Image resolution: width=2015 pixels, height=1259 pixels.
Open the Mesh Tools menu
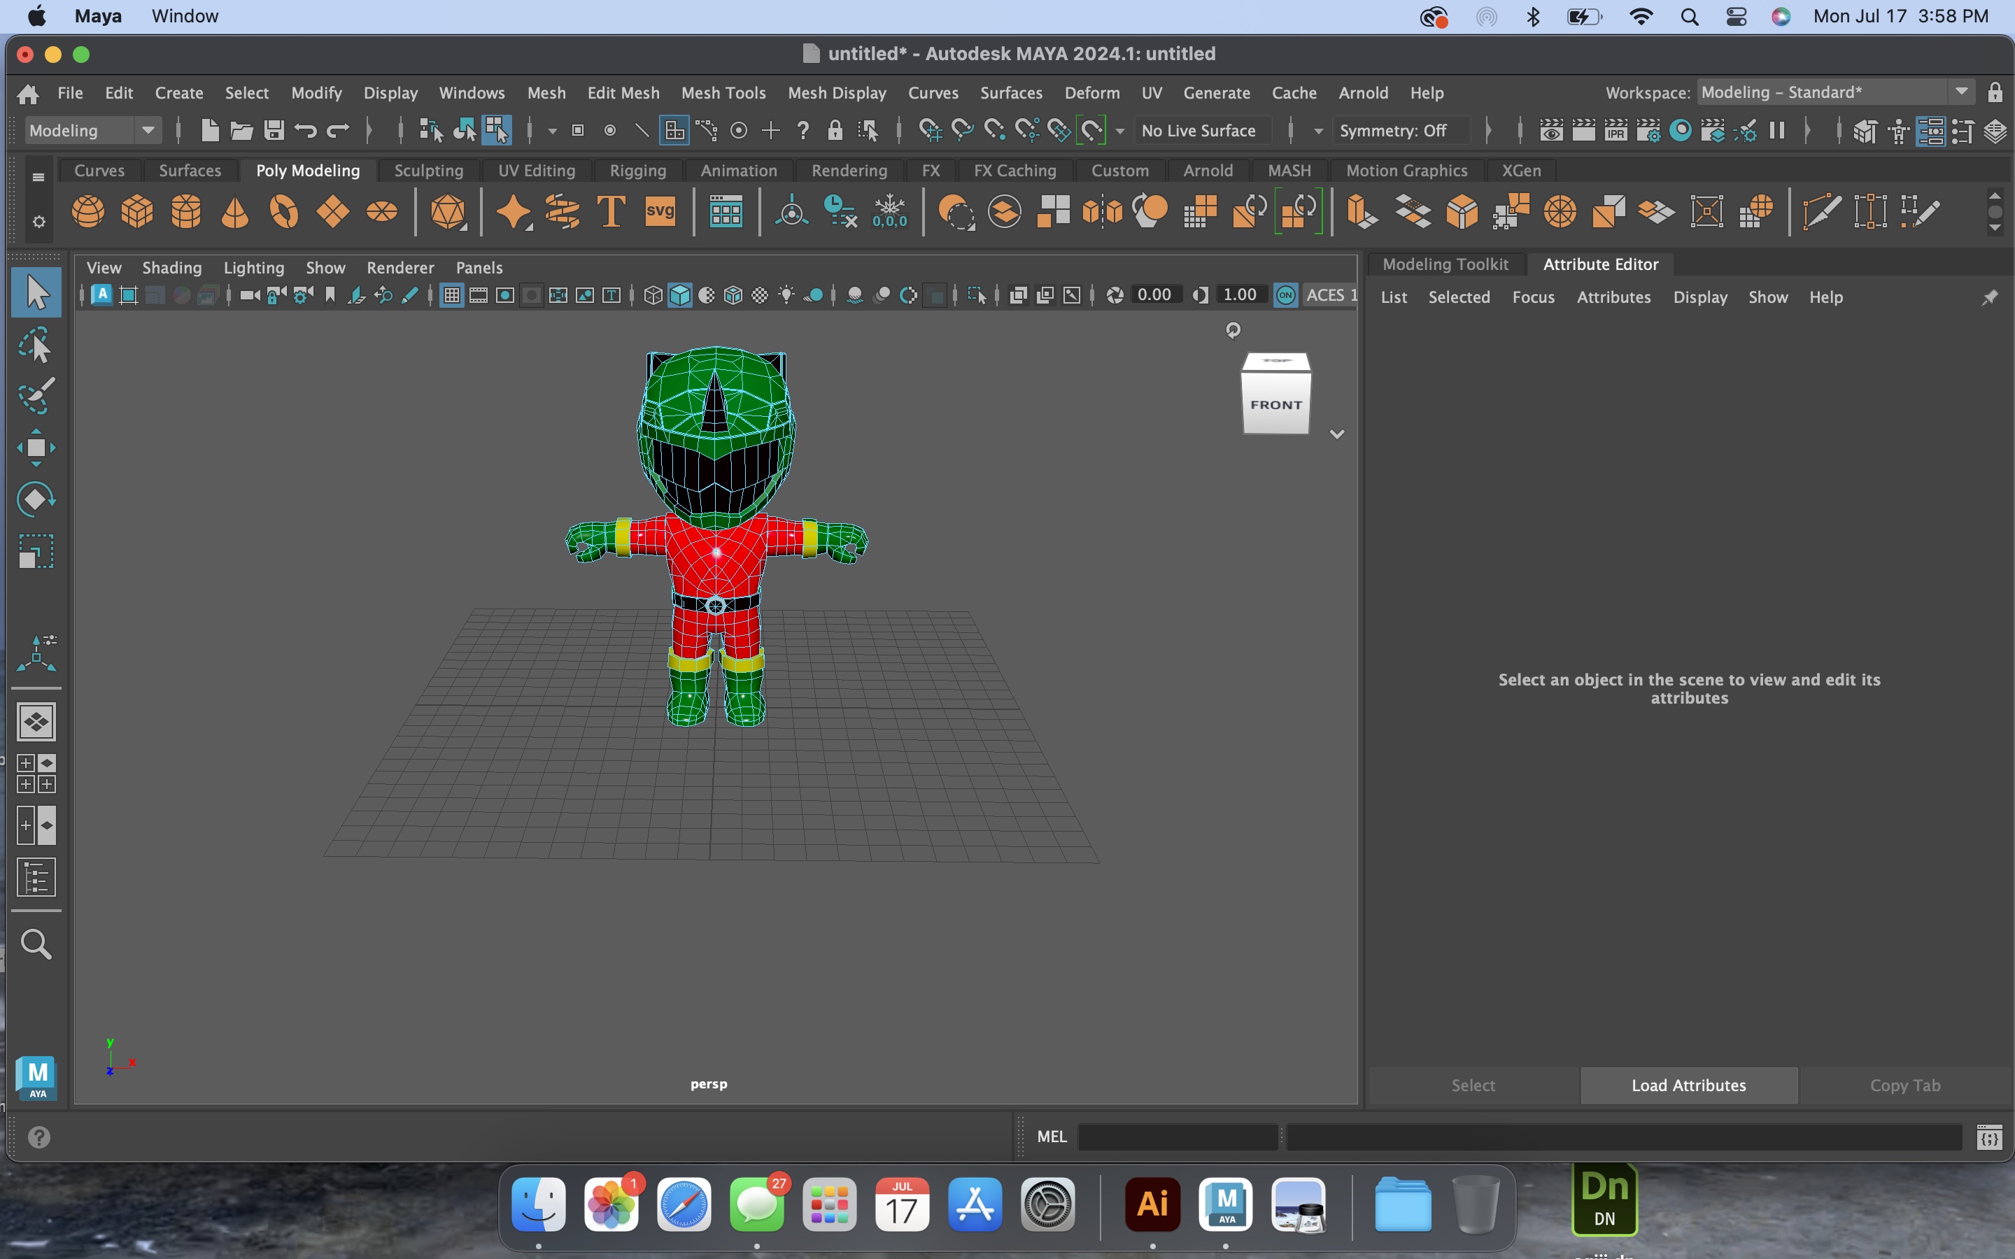pyautogui.click(x=723, y=92)
